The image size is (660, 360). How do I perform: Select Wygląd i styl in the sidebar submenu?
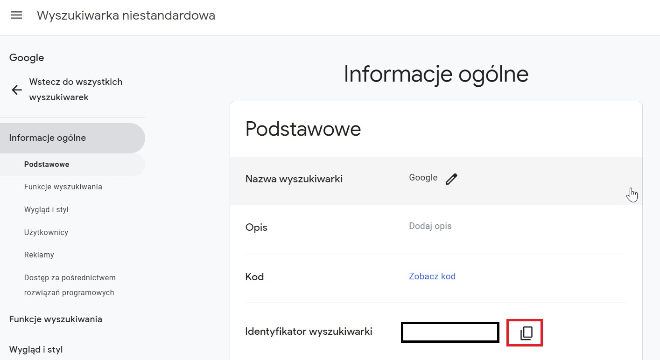46,209
